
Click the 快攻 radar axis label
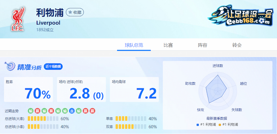(200, 110)
